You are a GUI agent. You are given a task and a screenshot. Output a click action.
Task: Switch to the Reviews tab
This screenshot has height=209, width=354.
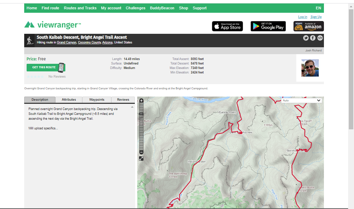(123, 100)
